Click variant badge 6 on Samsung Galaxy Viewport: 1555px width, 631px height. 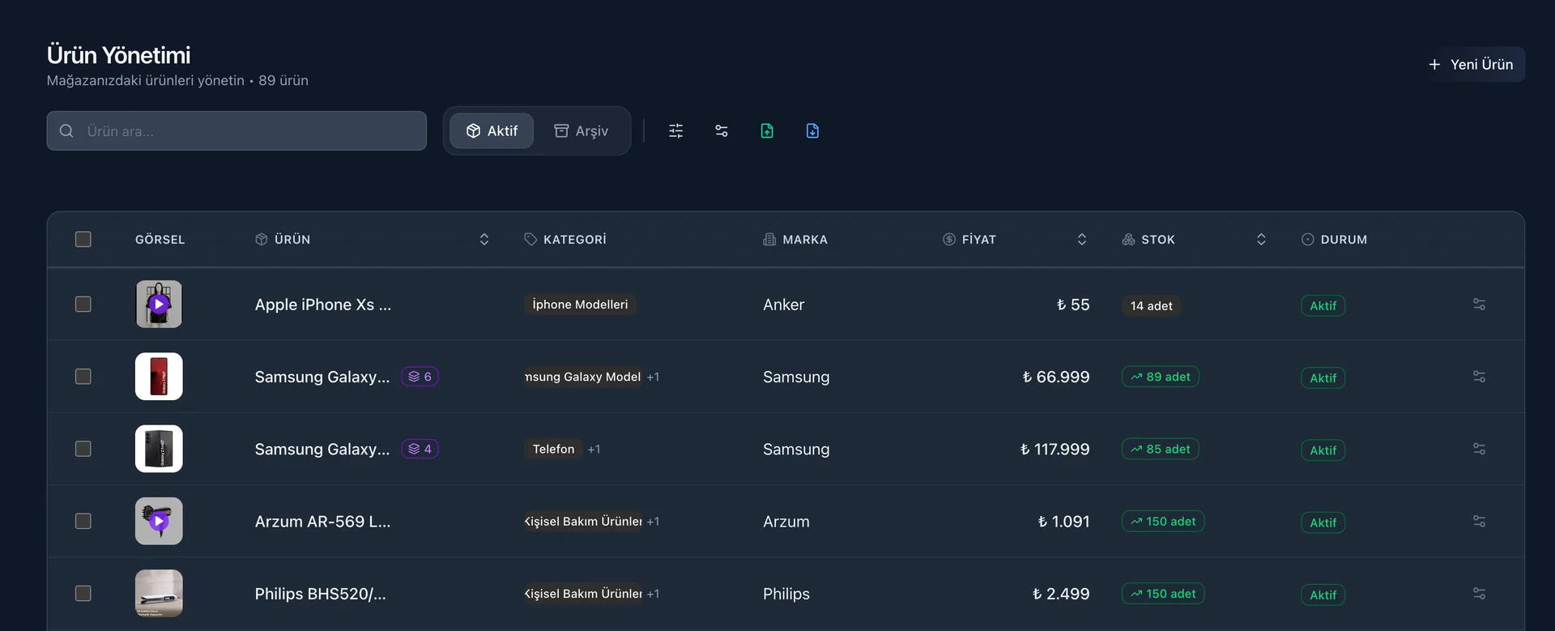click(x=420, y=377)
